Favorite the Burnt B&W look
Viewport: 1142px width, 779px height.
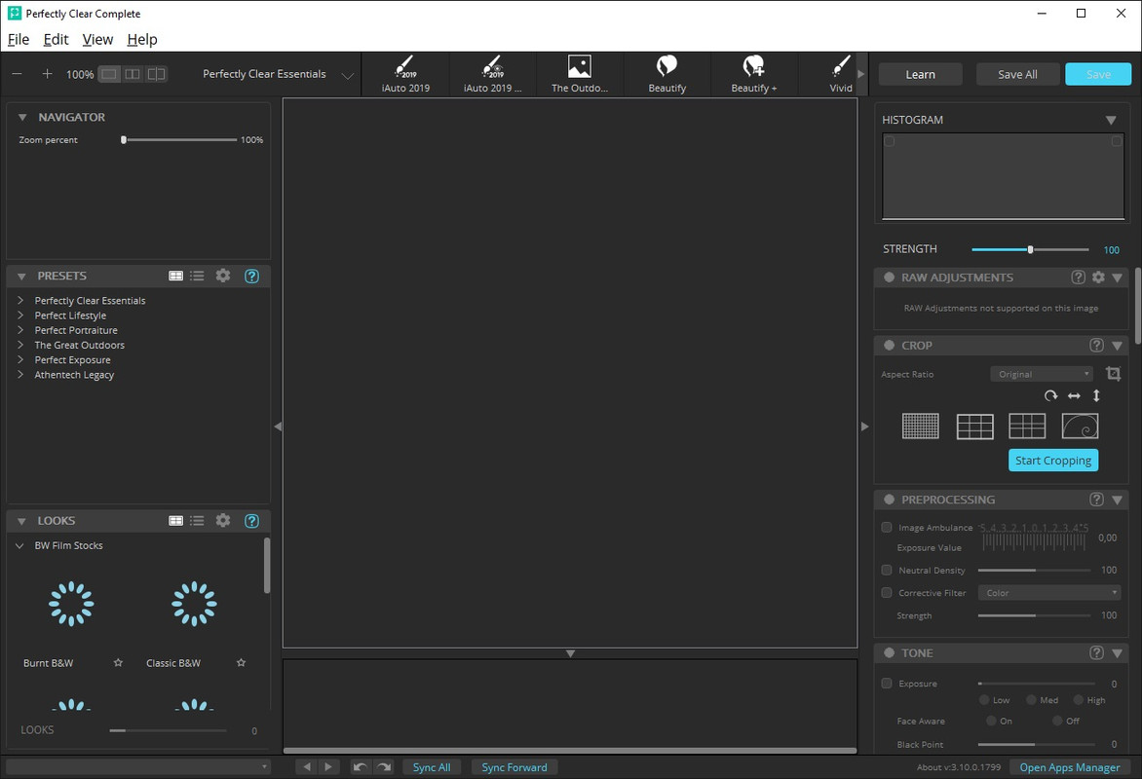tap(118, 662)
